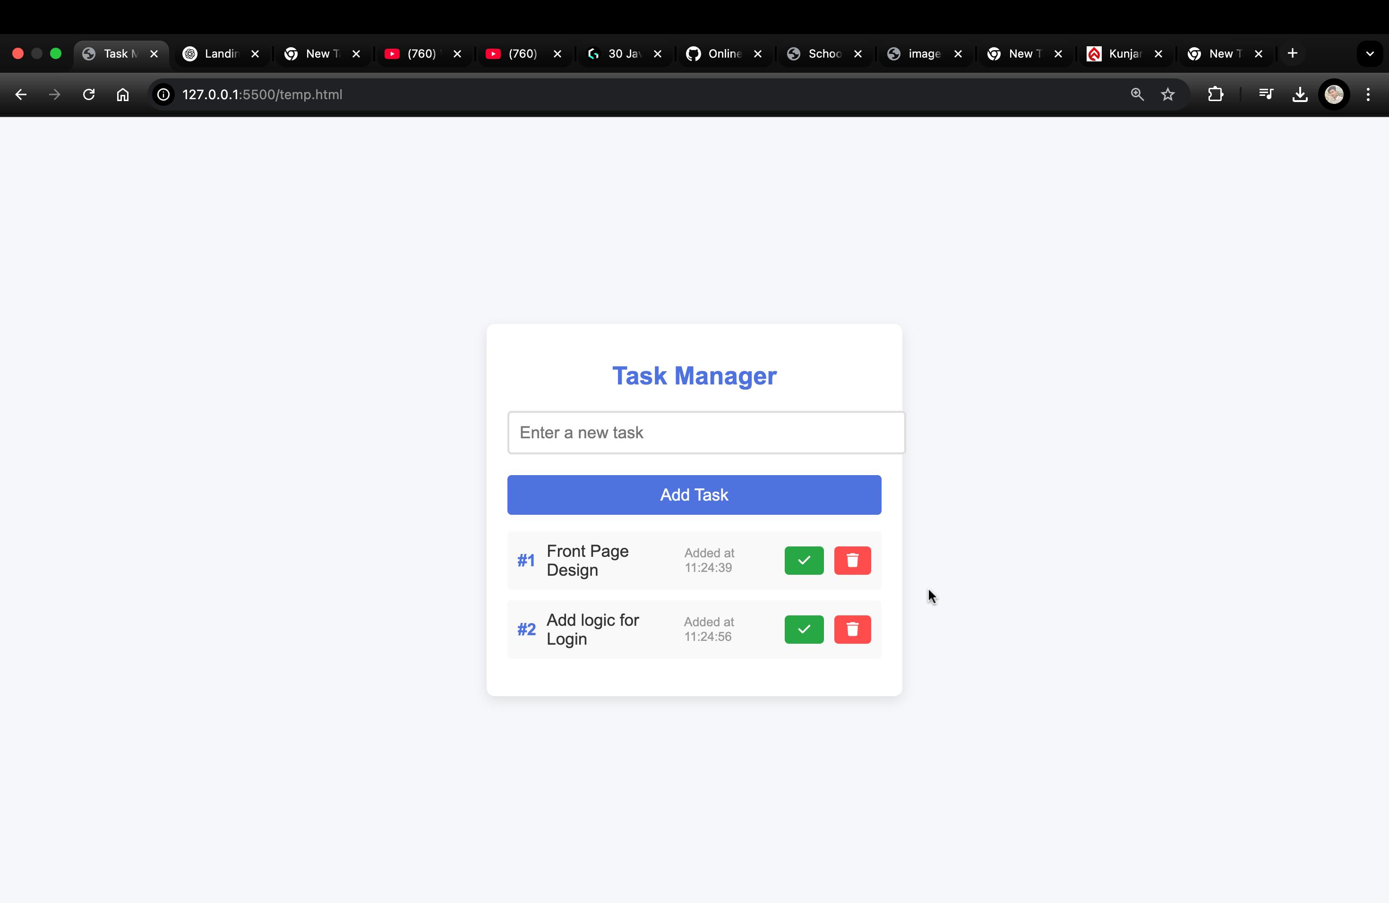The height and width of the screenshot is (903, 1389).
Task: Open the media controls icon
Action: click(1265, 94)
